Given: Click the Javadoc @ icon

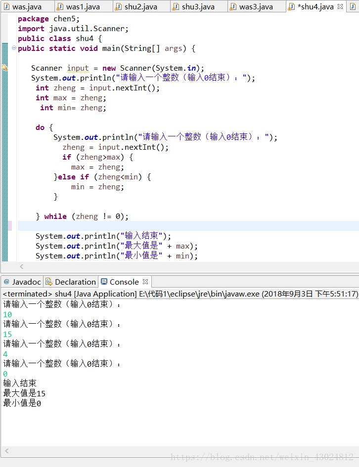Looking at the screenshot, I should (6, 282).
